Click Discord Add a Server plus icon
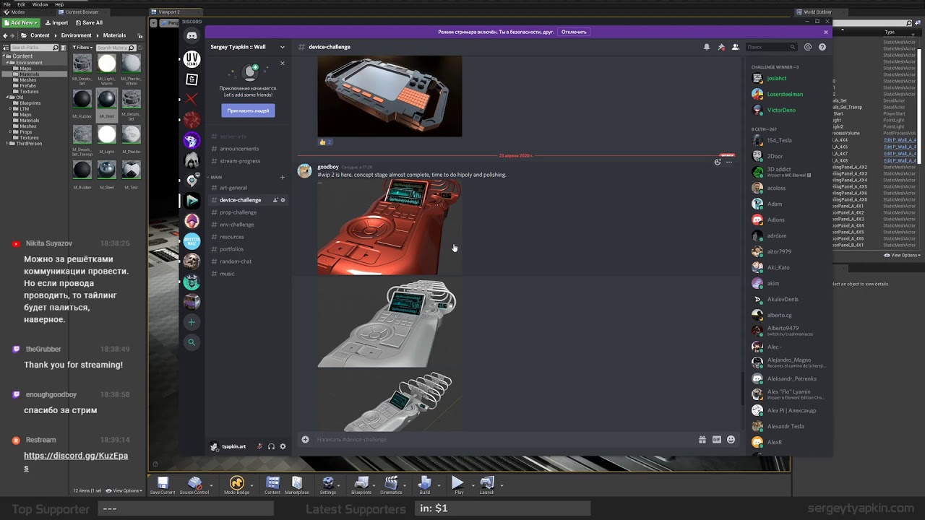 tap(192, 322)
